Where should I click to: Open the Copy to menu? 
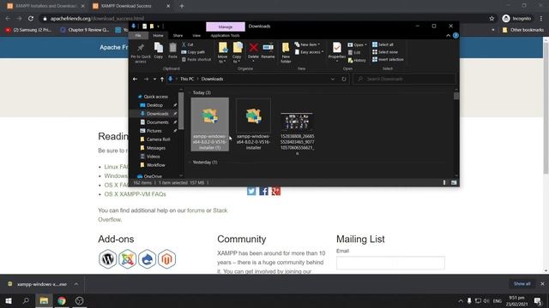click(x=237, y=53)
